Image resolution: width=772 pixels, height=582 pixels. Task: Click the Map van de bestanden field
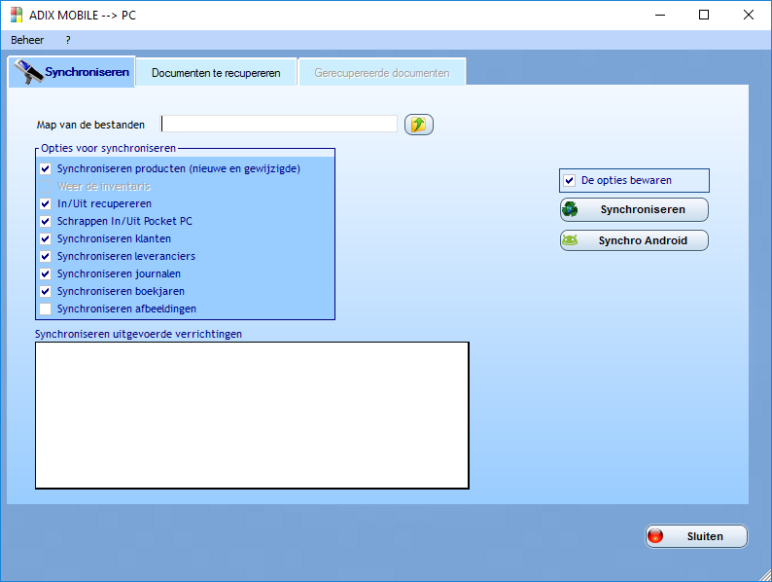click(279, 124)
